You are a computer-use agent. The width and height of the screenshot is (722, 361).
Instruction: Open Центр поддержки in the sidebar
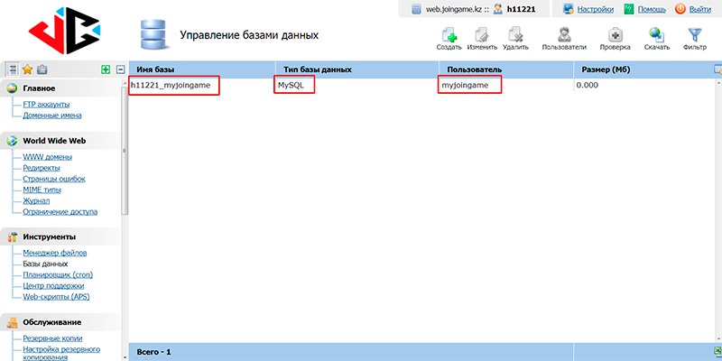click(53, 286)
